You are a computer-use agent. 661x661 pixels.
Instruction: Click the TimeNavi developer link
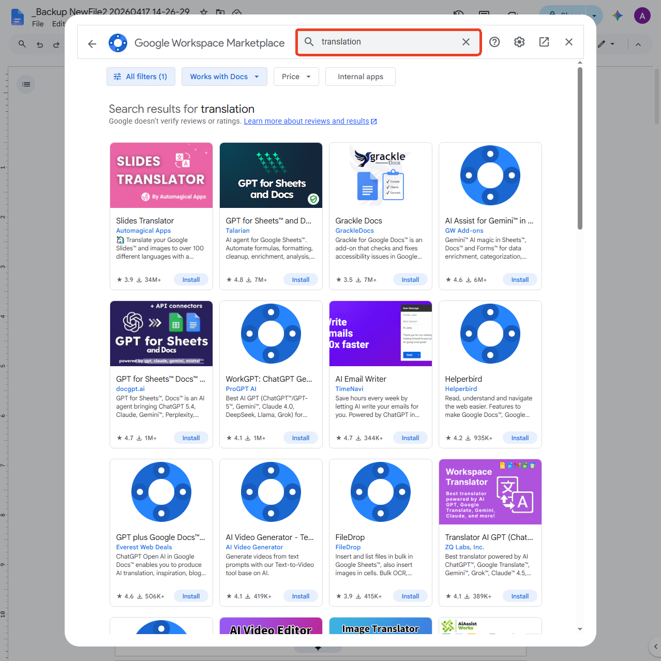pyautogui.click(x=349, y=389)
